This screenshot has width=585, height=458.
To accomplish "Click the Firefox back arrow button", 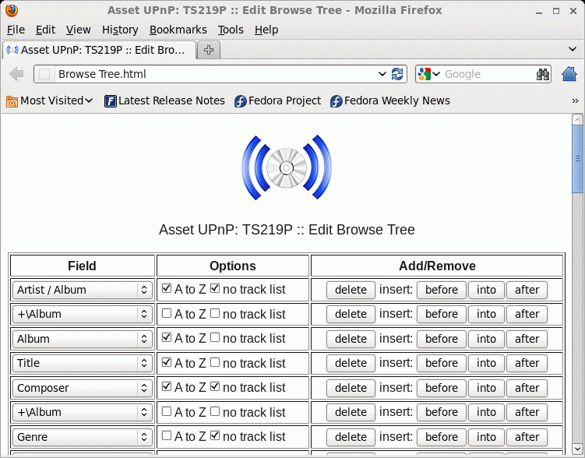I will pos(16,74).
